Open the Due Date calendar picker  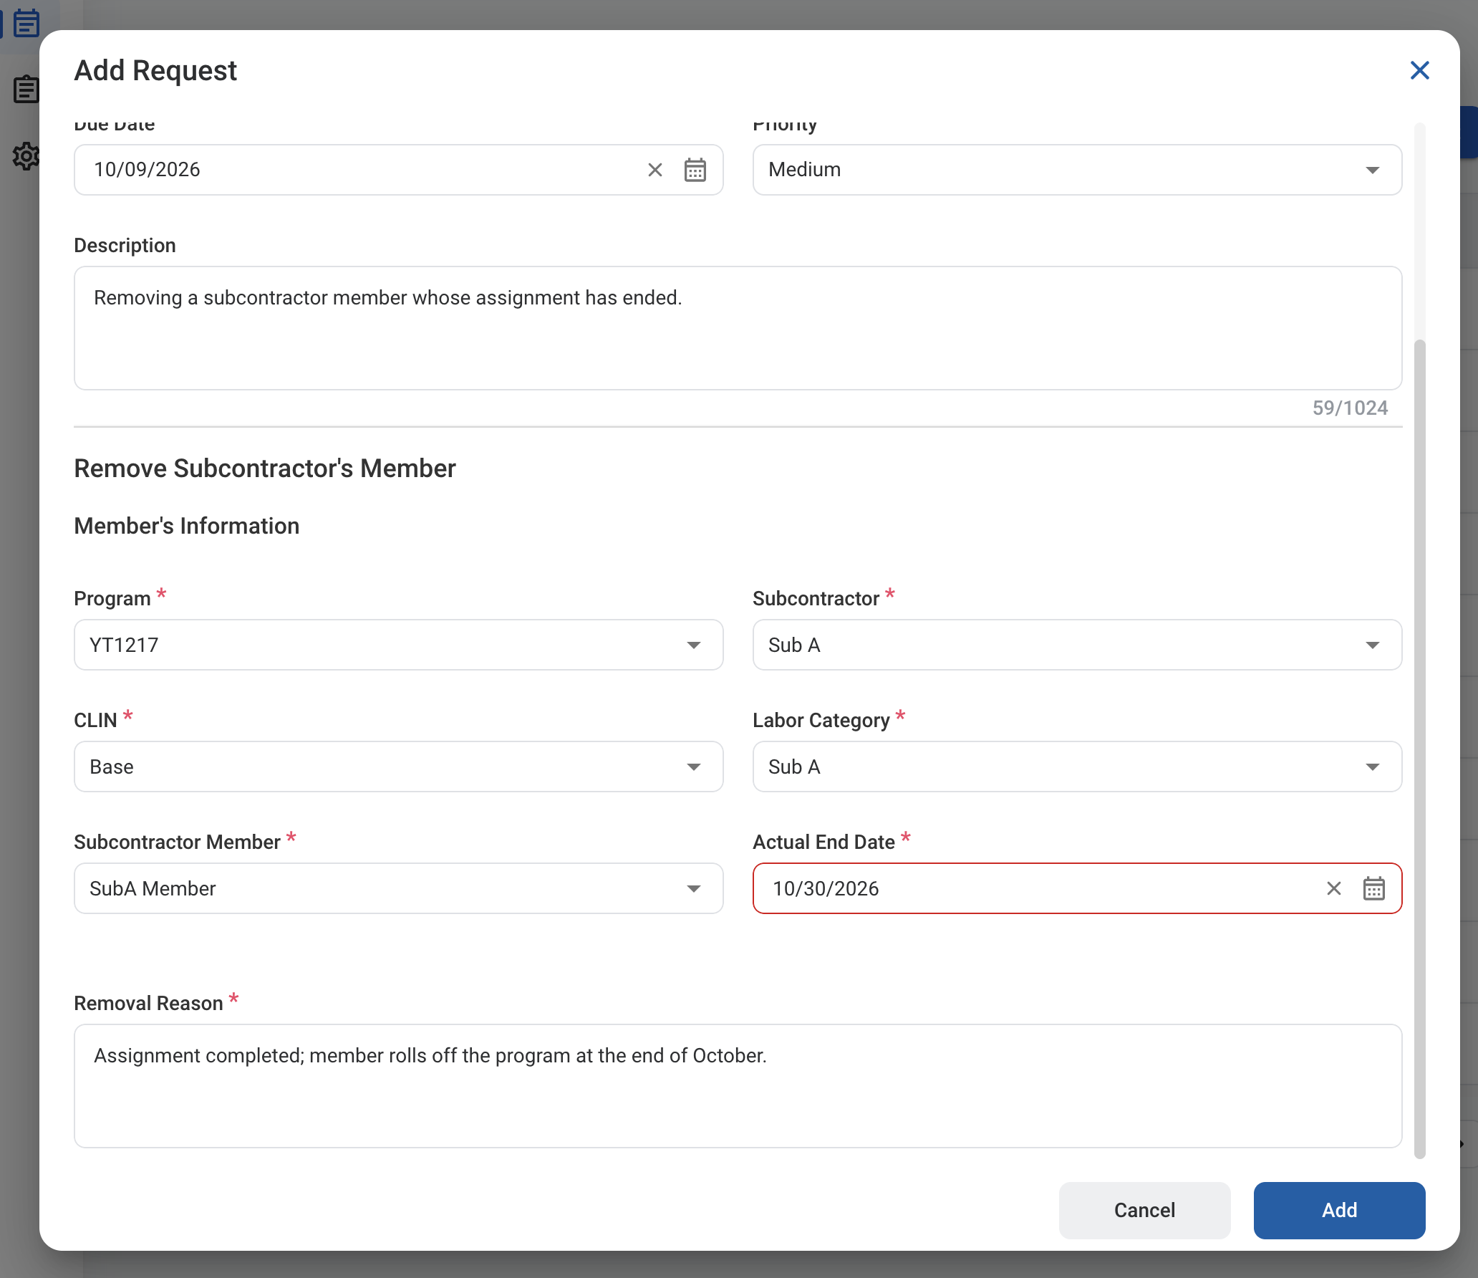pos(695,170)
